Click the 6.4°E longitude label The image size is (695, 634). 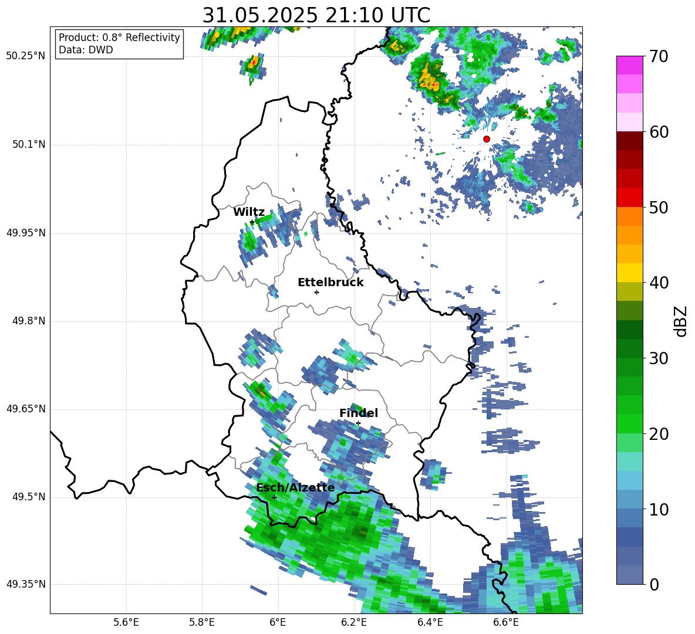(x=430, y=622)
